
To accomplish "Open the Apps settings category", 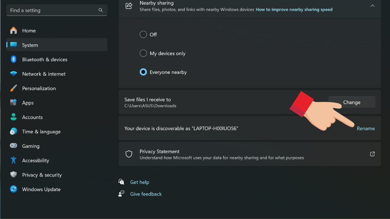I will (x=28, y=103).
